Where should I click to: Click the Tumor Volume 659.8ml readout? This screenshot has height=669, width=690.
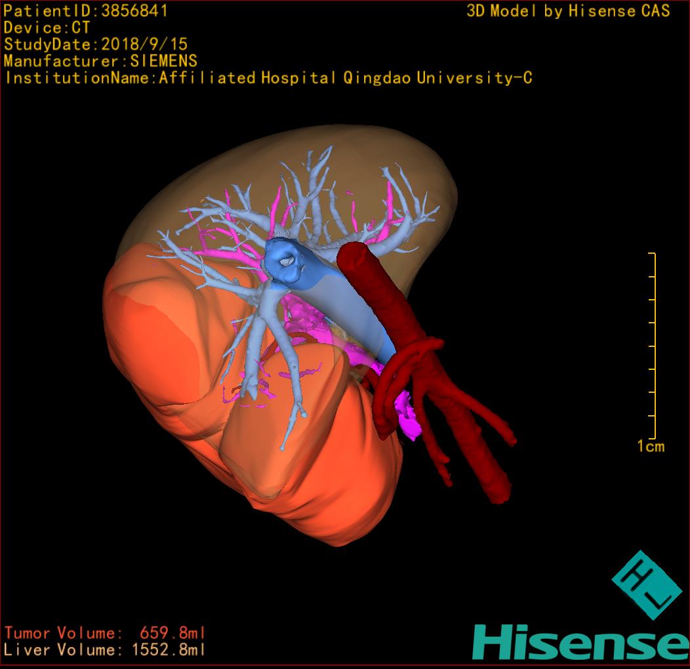pos(105,633)
